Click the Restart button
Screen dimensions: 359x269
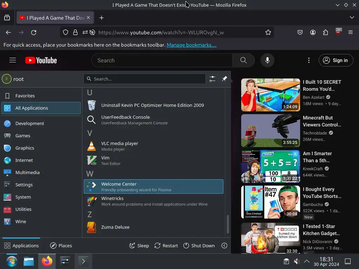[166, 246]
